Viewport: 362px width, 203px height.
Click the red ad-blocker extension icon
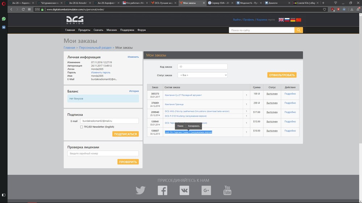coord(332,9)
